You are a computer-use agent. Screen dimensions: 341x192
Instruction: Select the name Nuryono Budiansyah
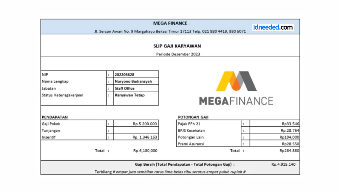coord(133,81)
